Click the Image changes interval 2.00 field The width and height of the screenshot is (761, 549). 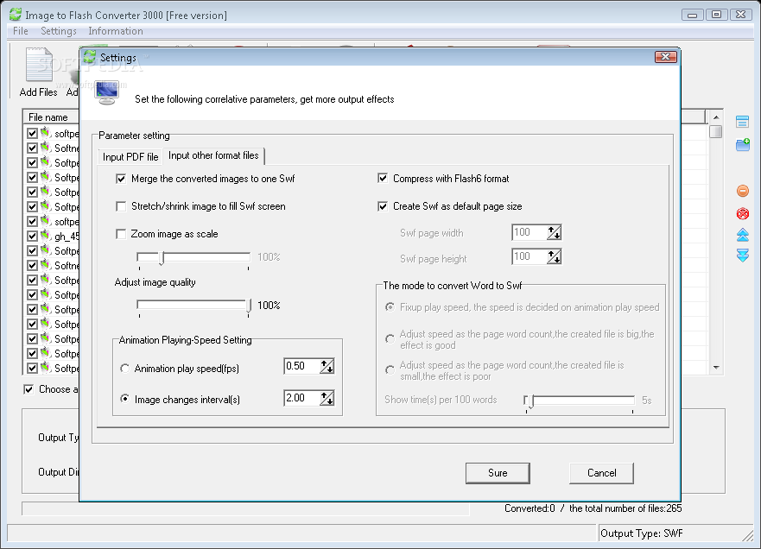(301, 398)
